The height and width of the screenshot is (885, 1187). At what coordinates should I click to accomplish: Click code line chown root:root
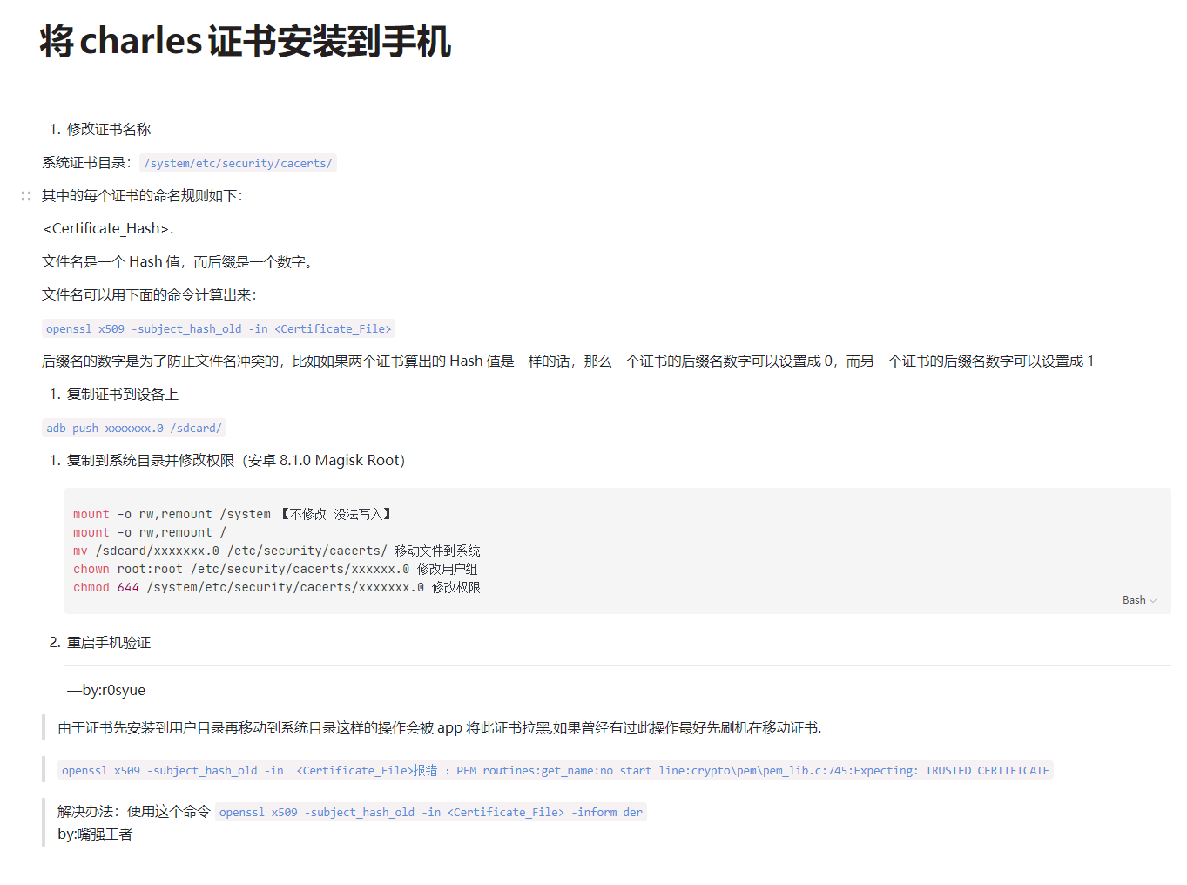pyautogui.click(x=275, y=569)
